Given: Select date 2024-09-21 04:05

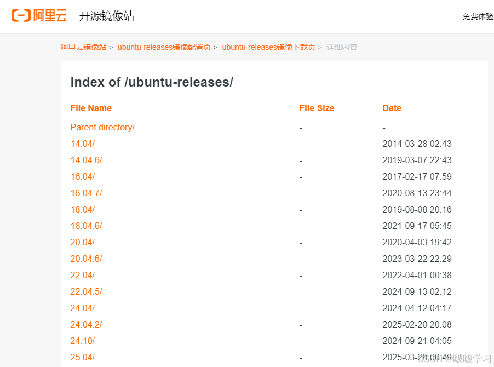Looking at the screenshot, I should click(x=417, y=341).
